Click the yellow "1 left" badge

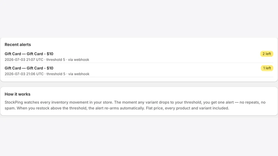coord(267,68)
